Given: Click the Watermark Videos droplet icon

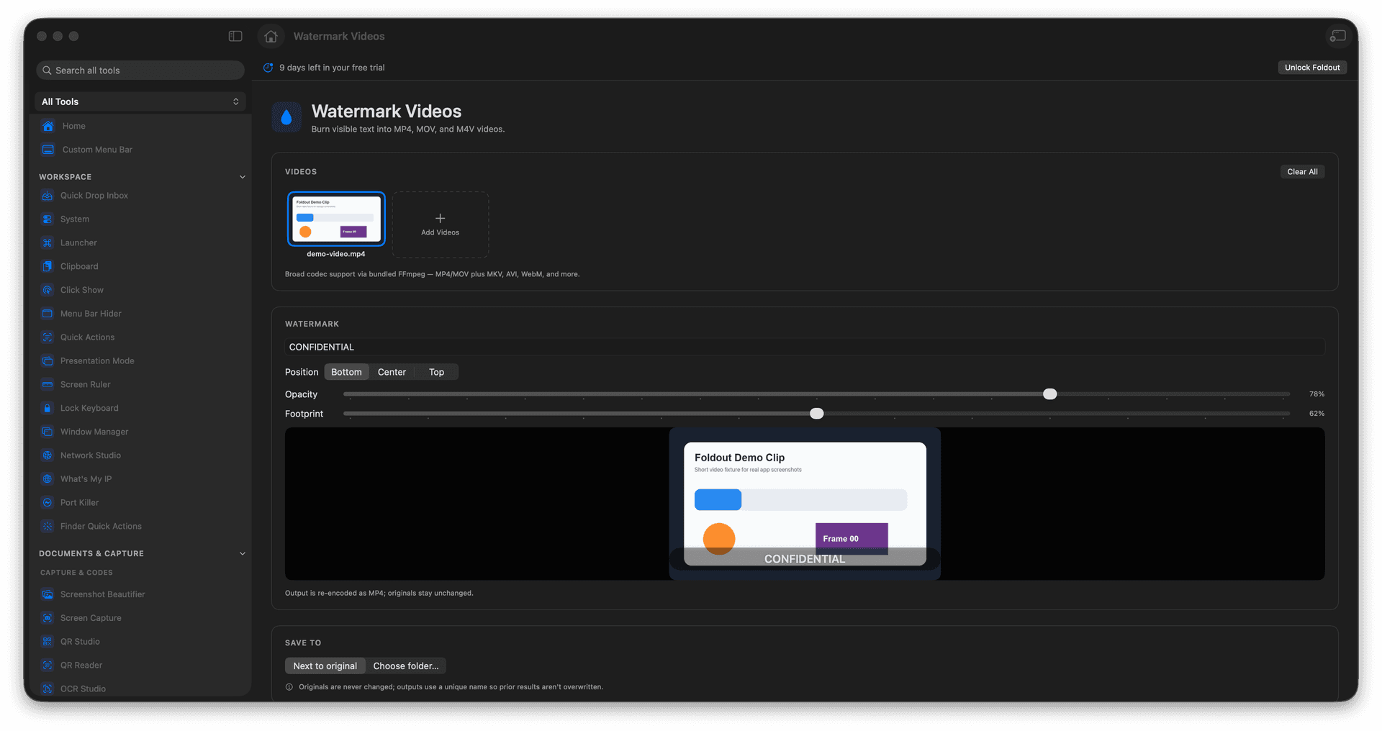Looking at the screenshot, I should tap(286, 117).
